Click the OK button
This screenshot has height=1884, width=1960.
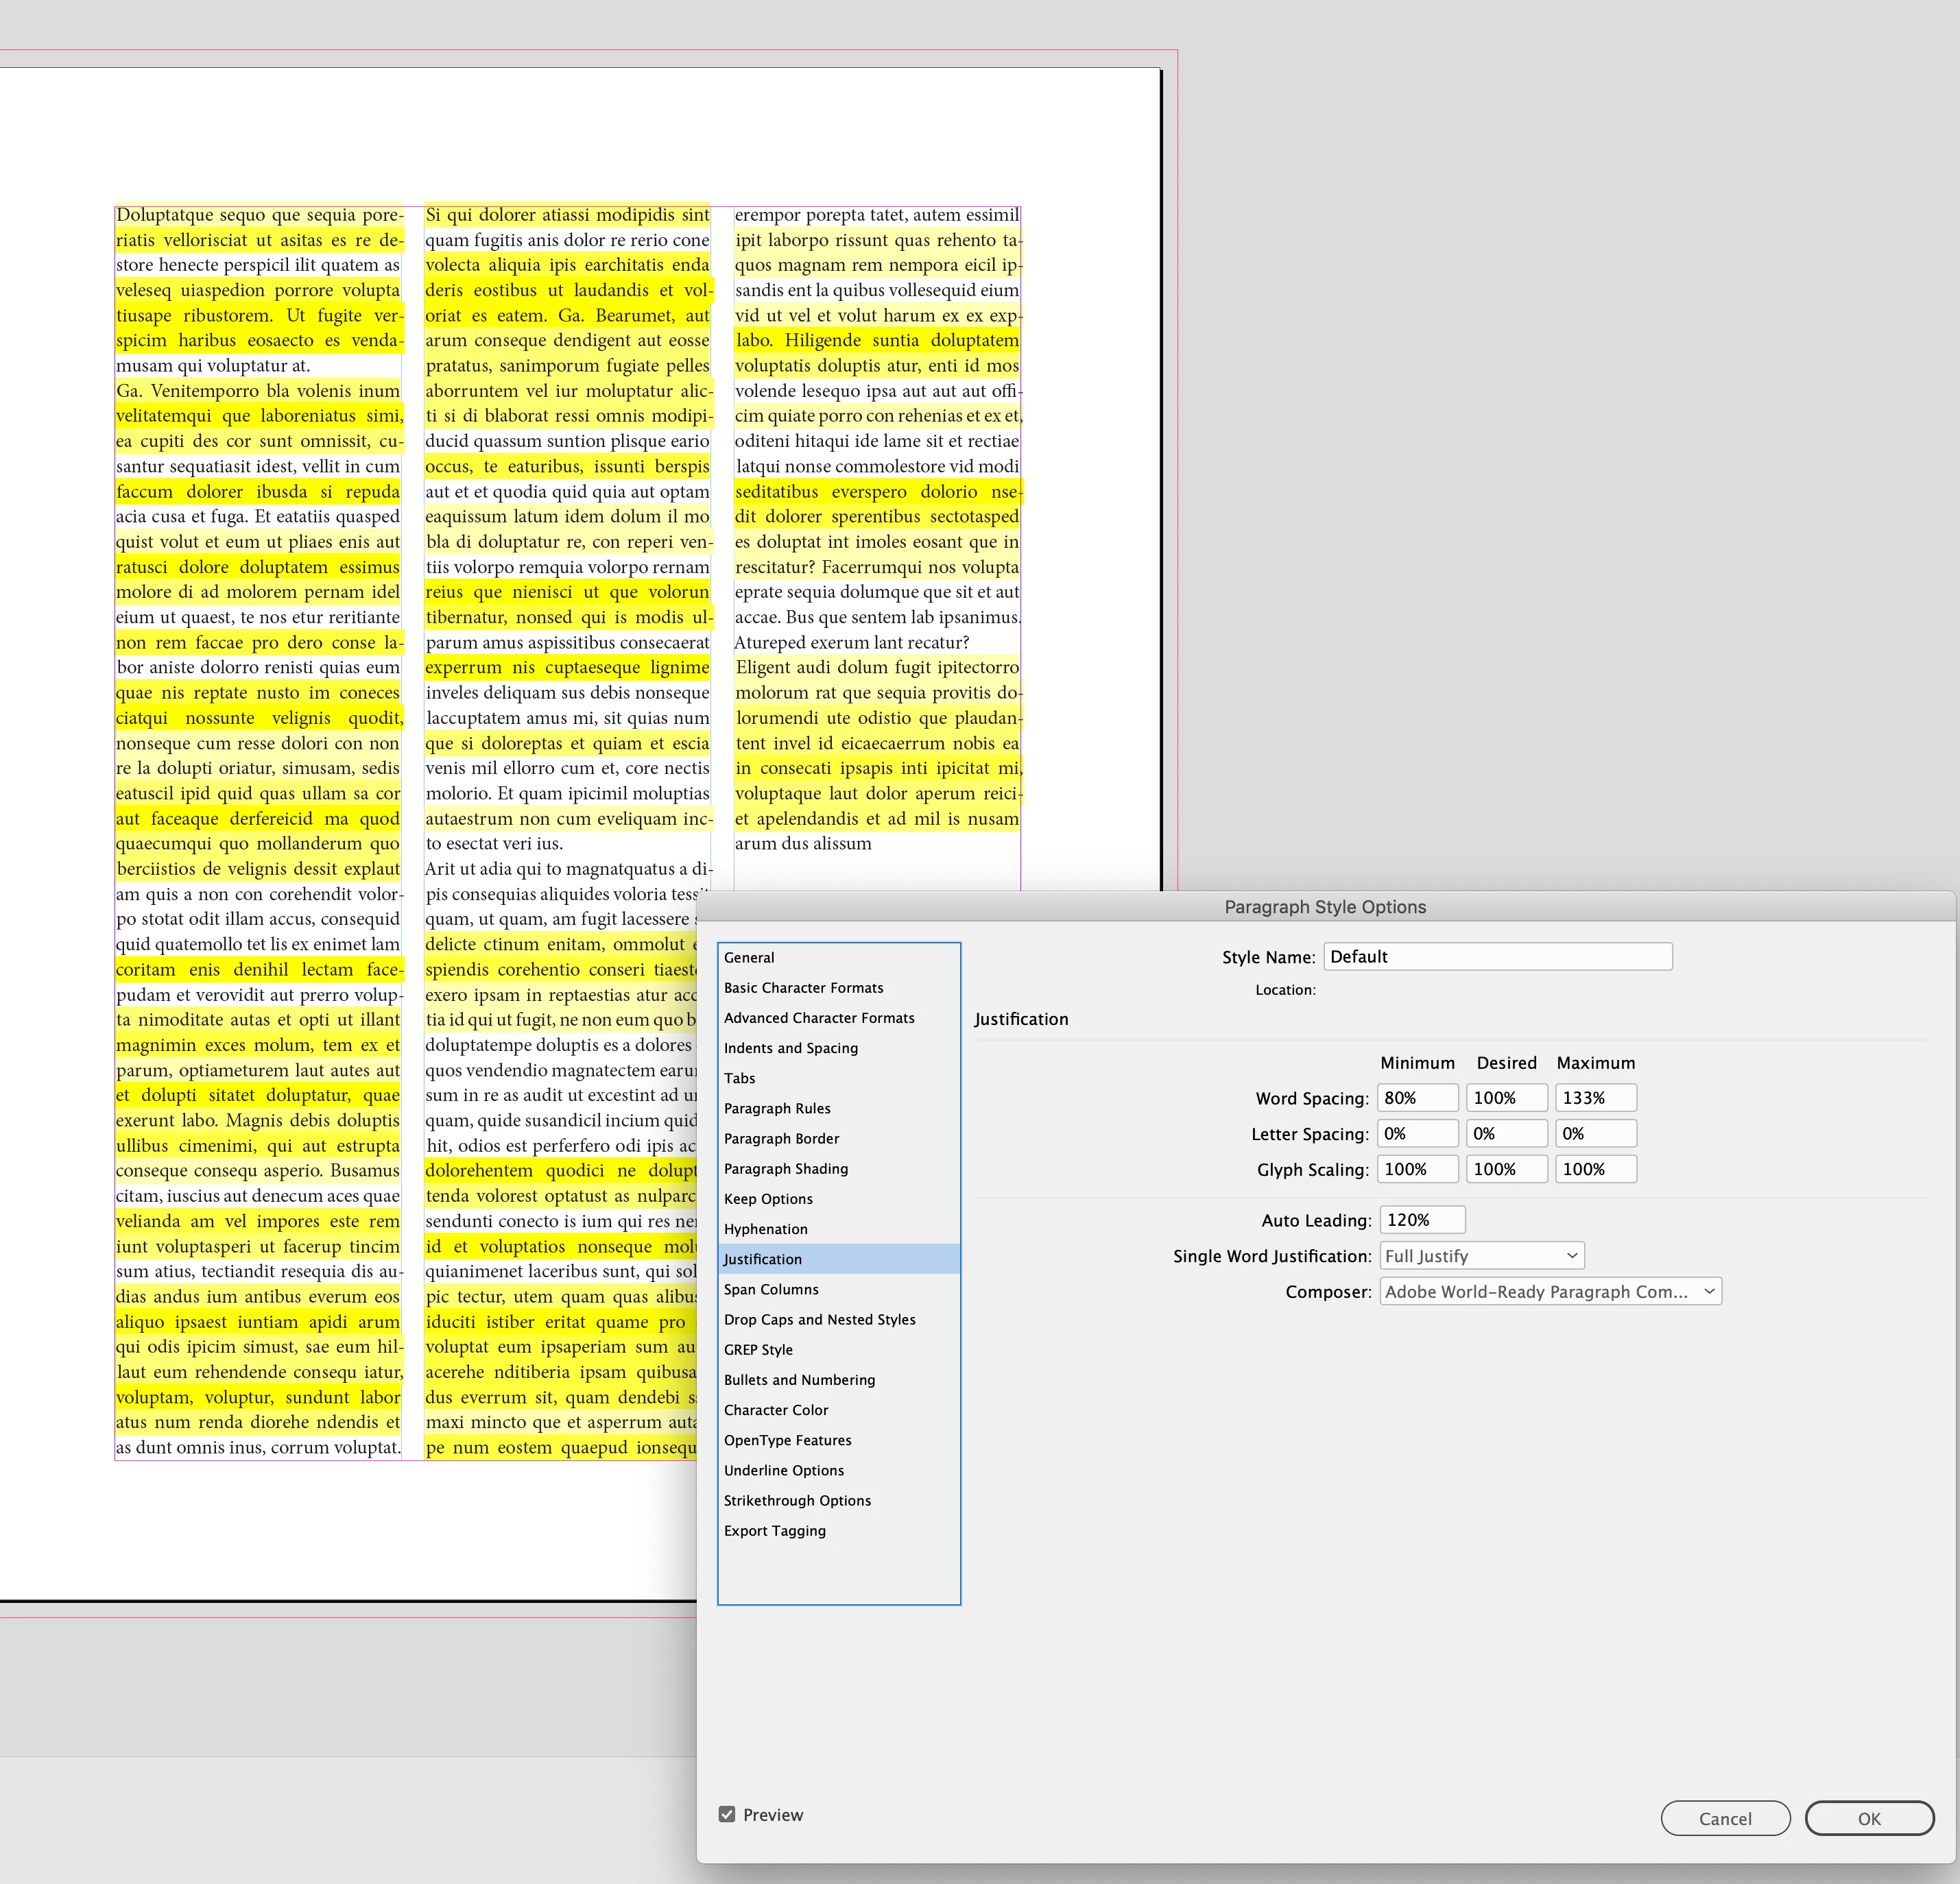[x=1868, y=1818]
